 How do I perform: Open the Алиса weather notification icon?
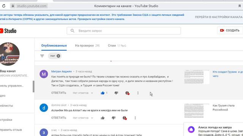[191, 129]
